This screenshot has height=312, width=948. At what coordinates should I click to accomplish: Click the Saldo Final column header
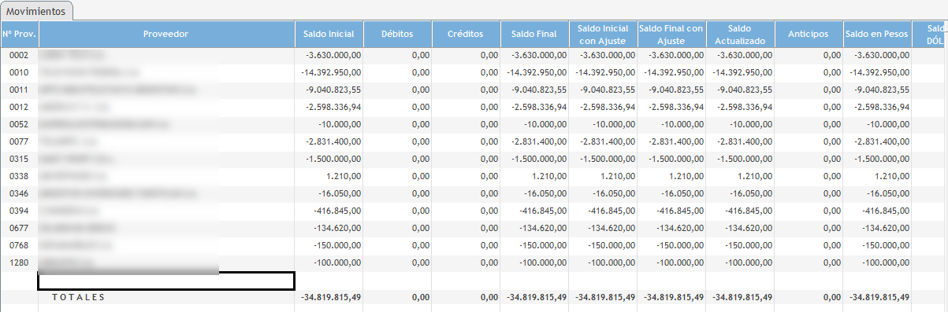click(x=535, y=34)
